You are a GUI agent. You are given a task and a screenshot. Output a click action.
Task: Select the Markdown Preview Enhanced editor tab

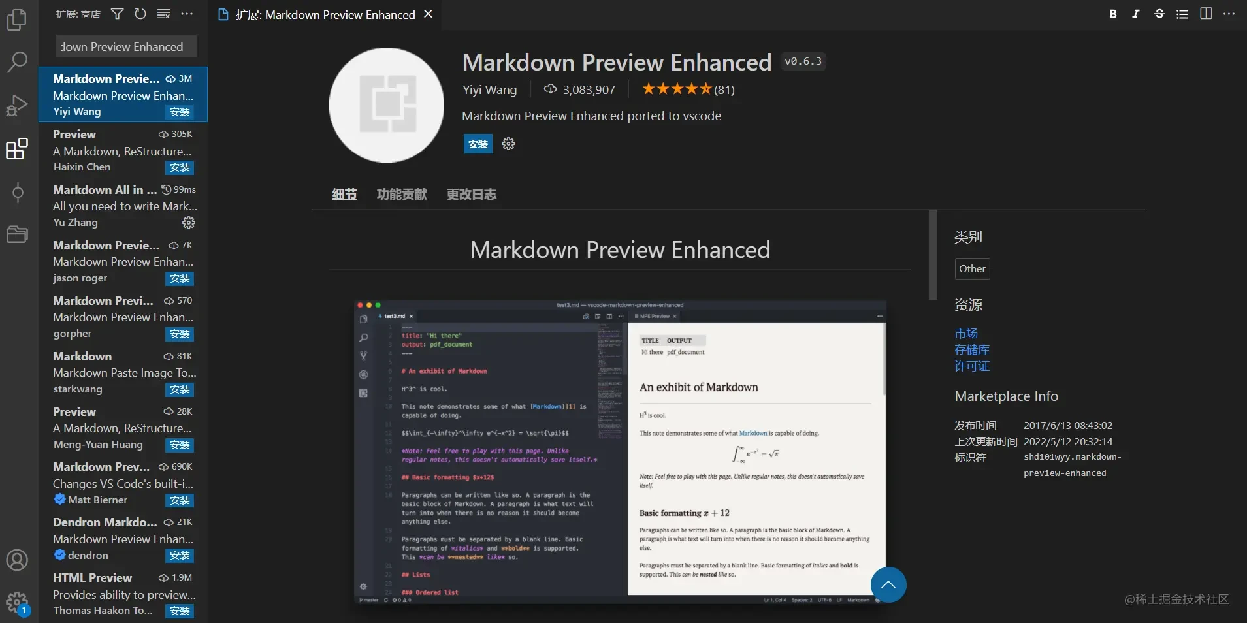325,14
